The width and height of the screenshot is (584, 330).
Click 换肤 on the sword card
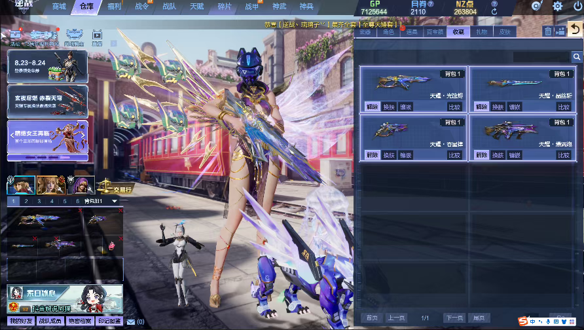pyautogui.click(x=498, y=107)
